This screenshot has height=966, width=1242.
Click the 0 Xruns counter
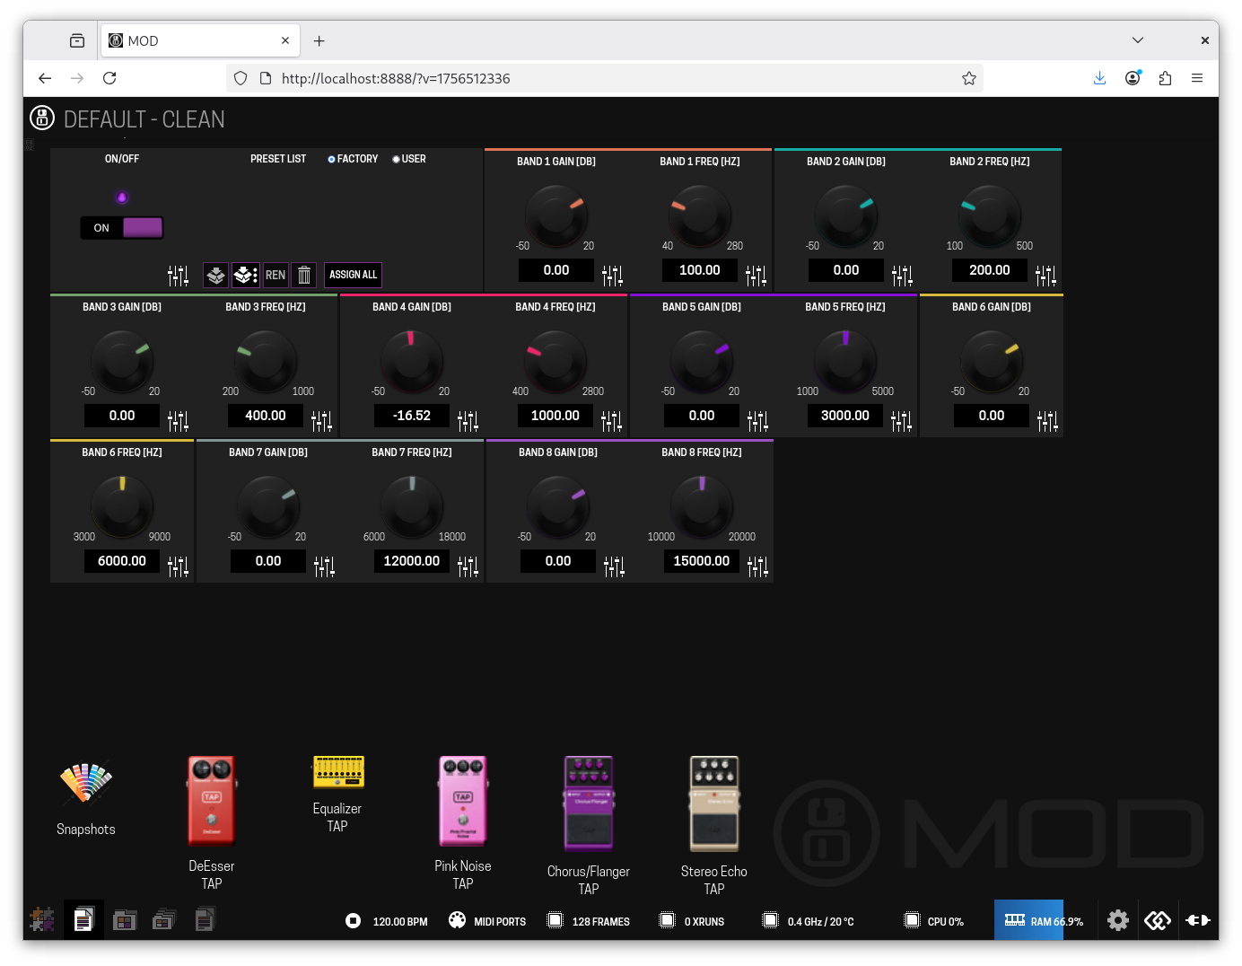692,921
